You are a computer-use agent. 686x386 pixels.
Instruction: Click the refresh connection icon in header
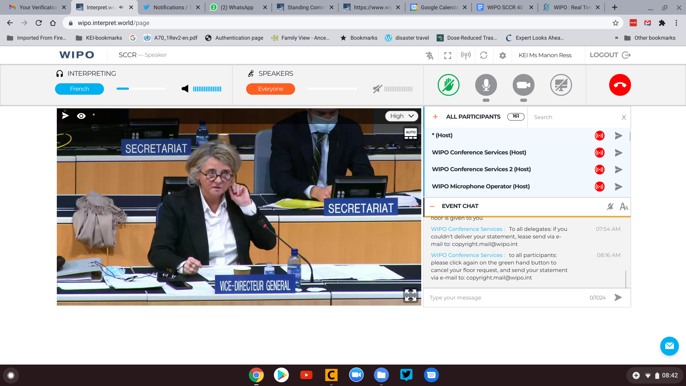(x=484, y=55)
